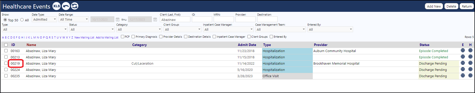Expand the Inpatient Case Manager dropdown

(228, 29)
